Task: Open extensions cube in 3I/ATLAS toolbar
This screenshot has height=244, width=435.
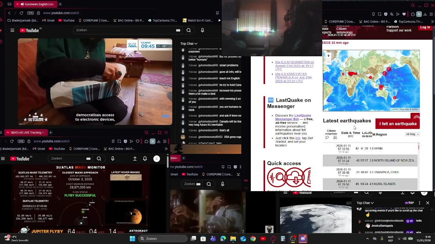Action: [146, 141]
